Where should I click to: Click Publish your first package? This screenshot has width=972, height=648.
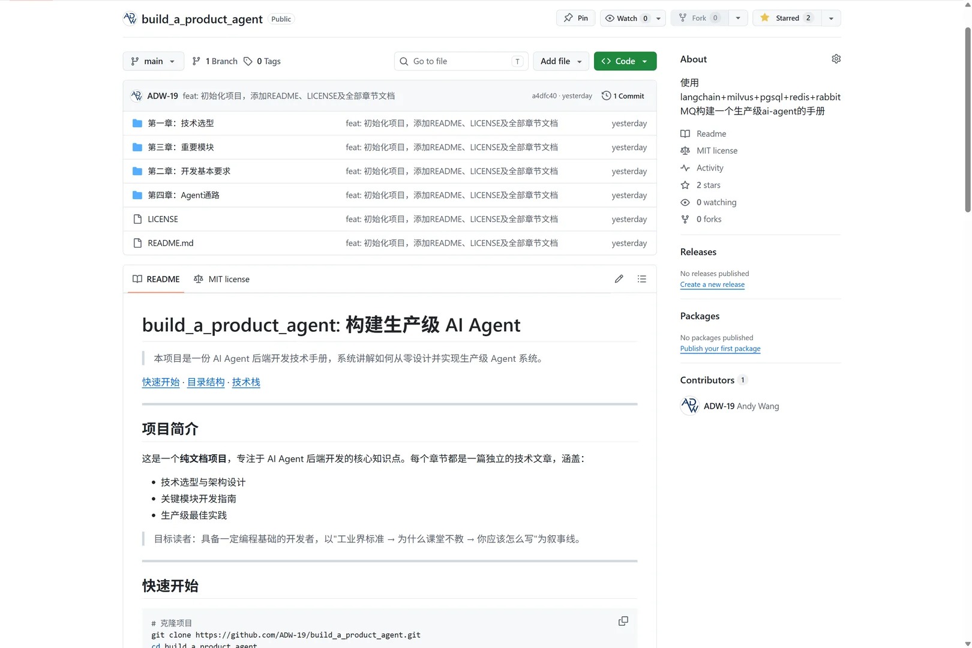click(720, 349)
